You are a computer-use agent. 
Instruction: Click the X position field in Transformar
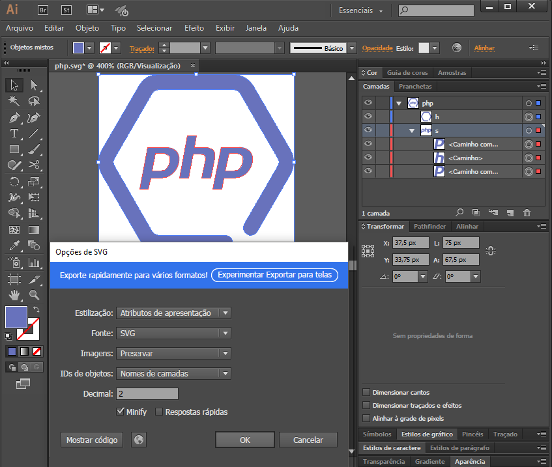tap(411, 242)
